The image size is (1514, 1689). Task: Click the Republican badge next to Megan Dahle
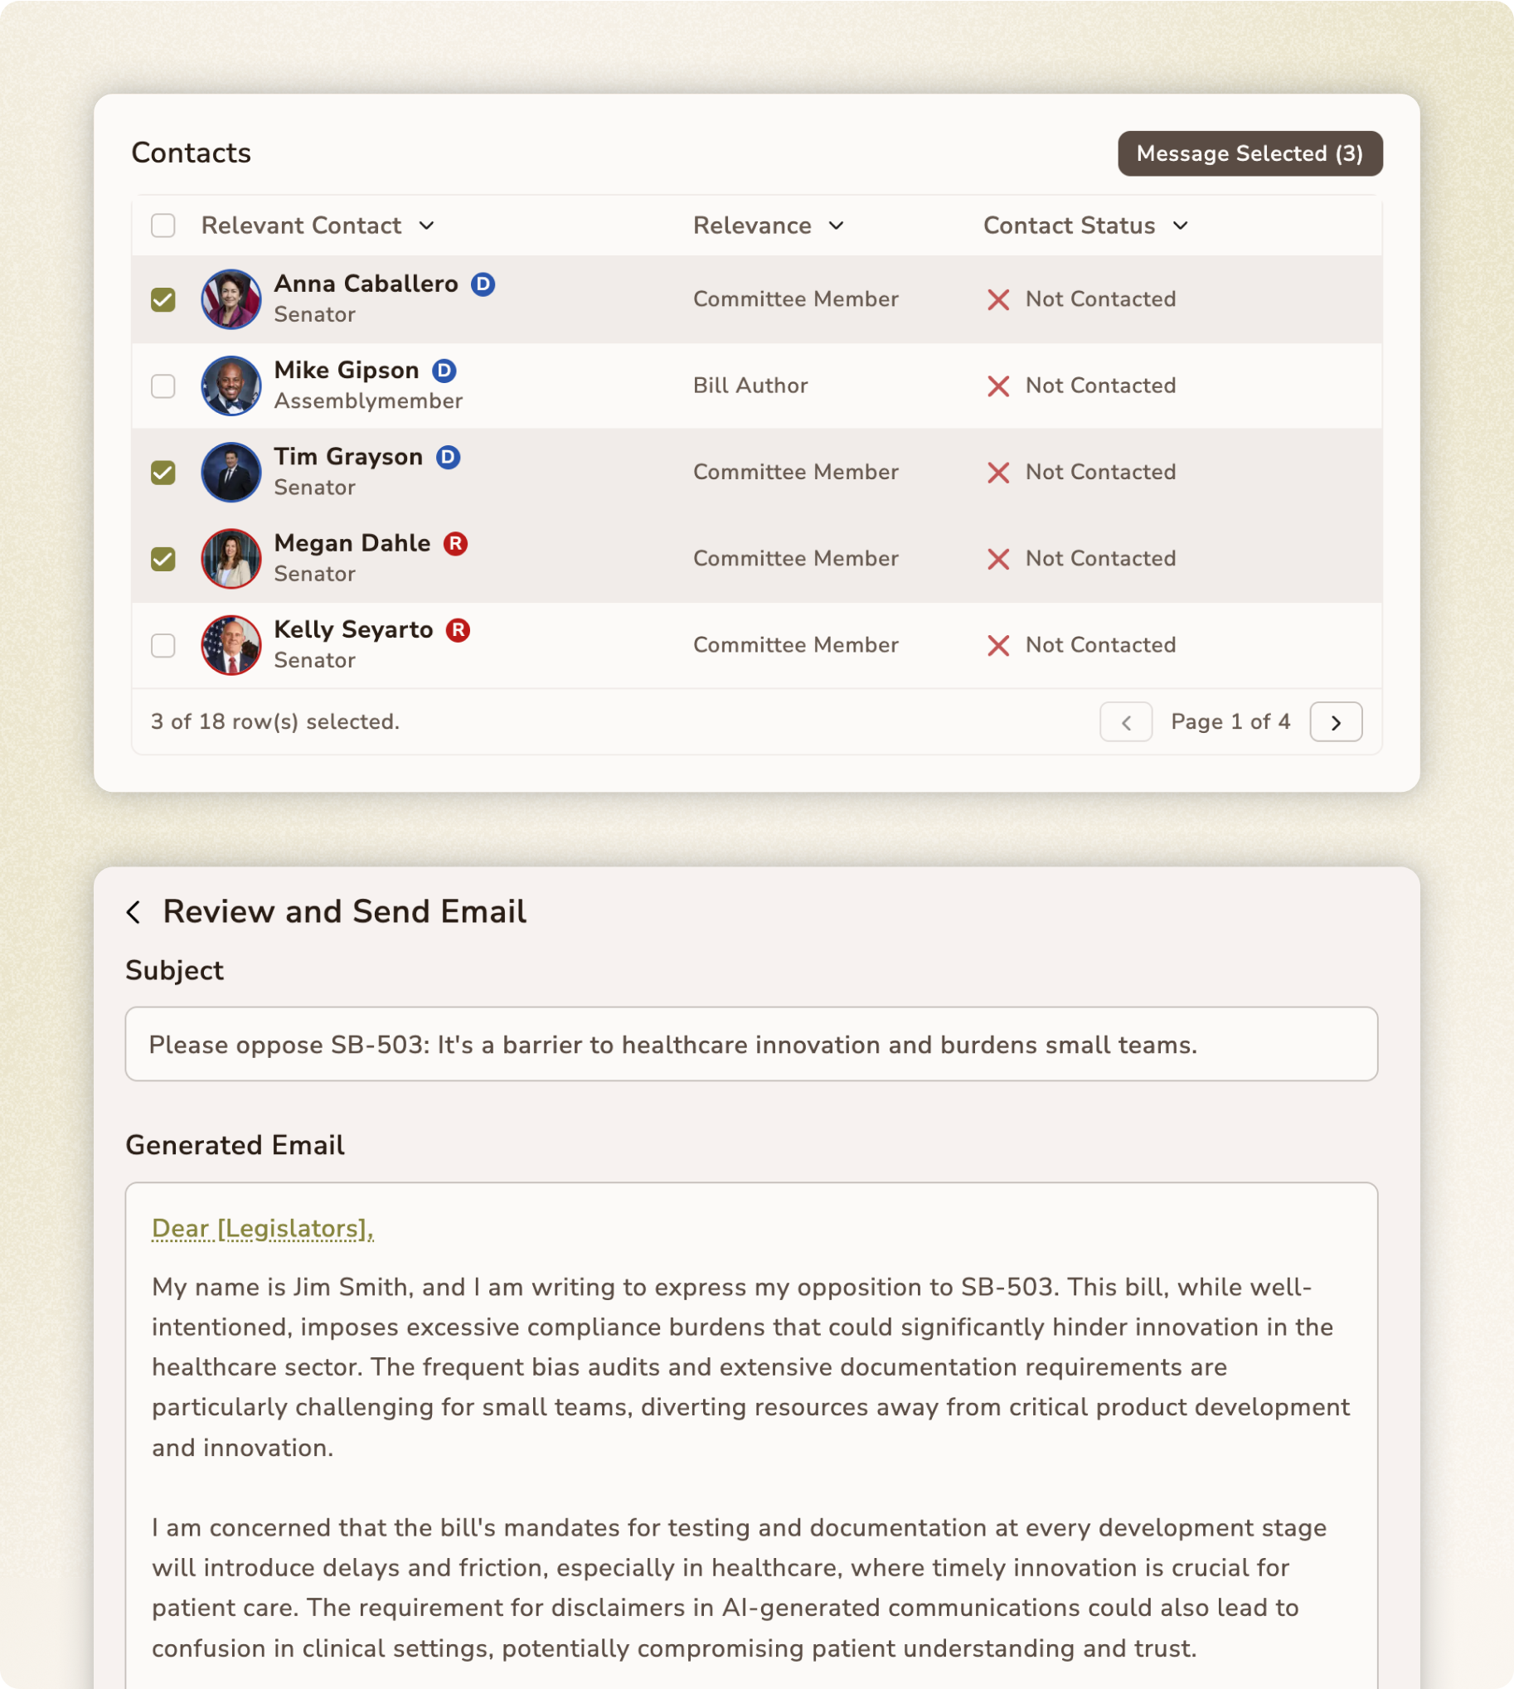pyautogui.click(x=455, y=543)
